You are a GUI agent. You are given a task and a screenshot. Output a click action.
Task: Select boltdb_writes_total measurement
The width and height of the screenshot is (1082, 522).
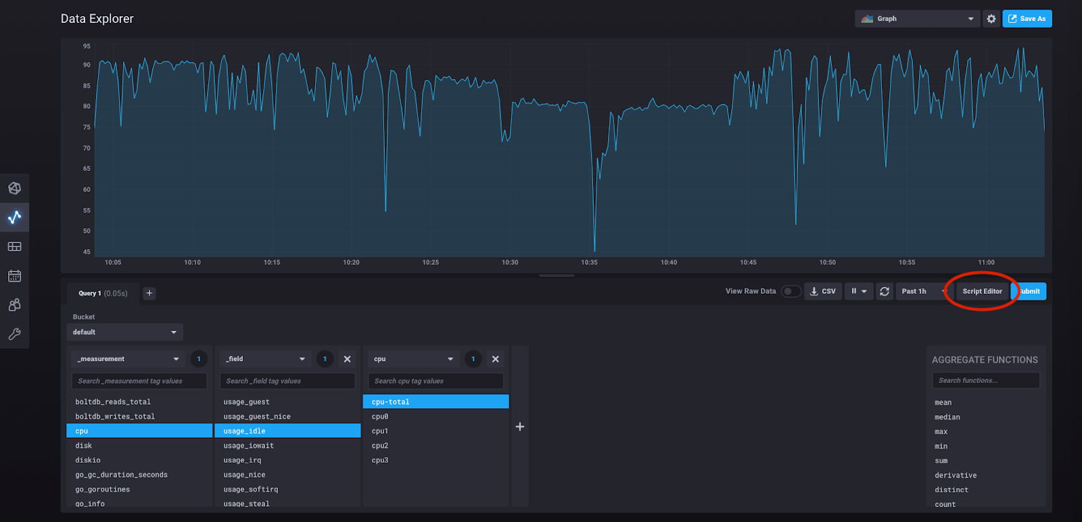pyautogui.click(x=139, y=417)
